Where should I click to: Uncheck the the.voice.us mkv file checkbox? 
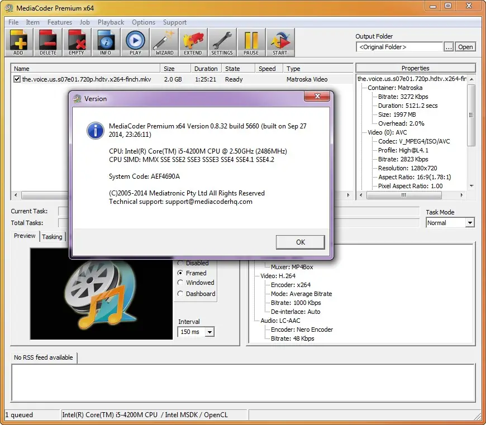(17, 79)
